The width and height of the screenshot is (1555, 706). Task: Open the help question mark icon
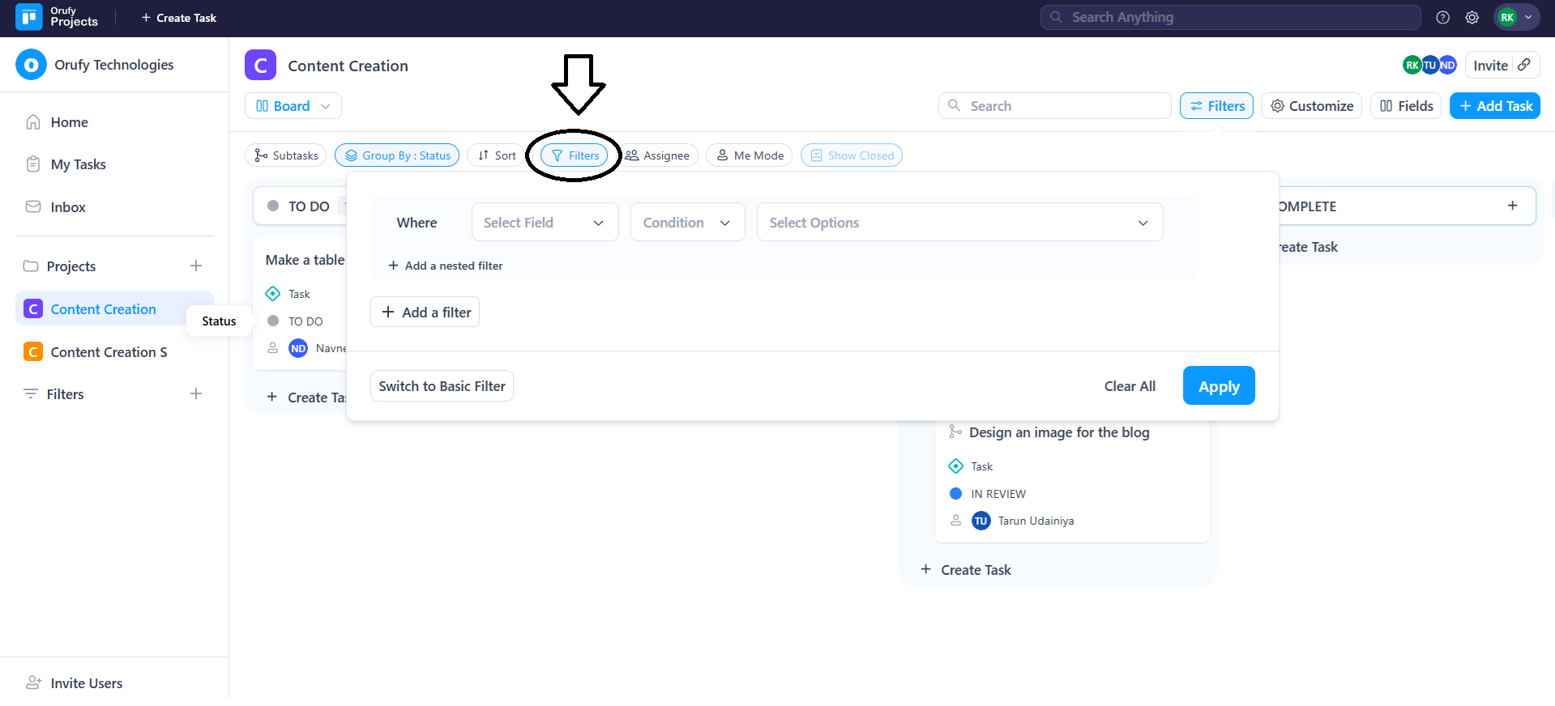click(1442, 17)
